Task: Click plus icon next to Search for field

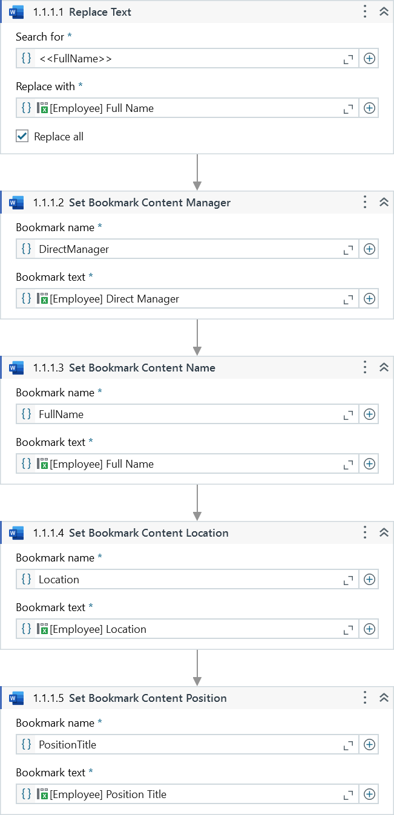Action: (x=369, y=59)
